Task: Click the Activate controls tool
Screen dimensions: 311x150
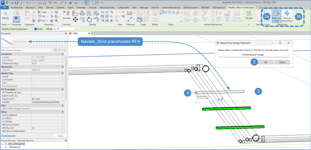Action: [x=66, y=15]
